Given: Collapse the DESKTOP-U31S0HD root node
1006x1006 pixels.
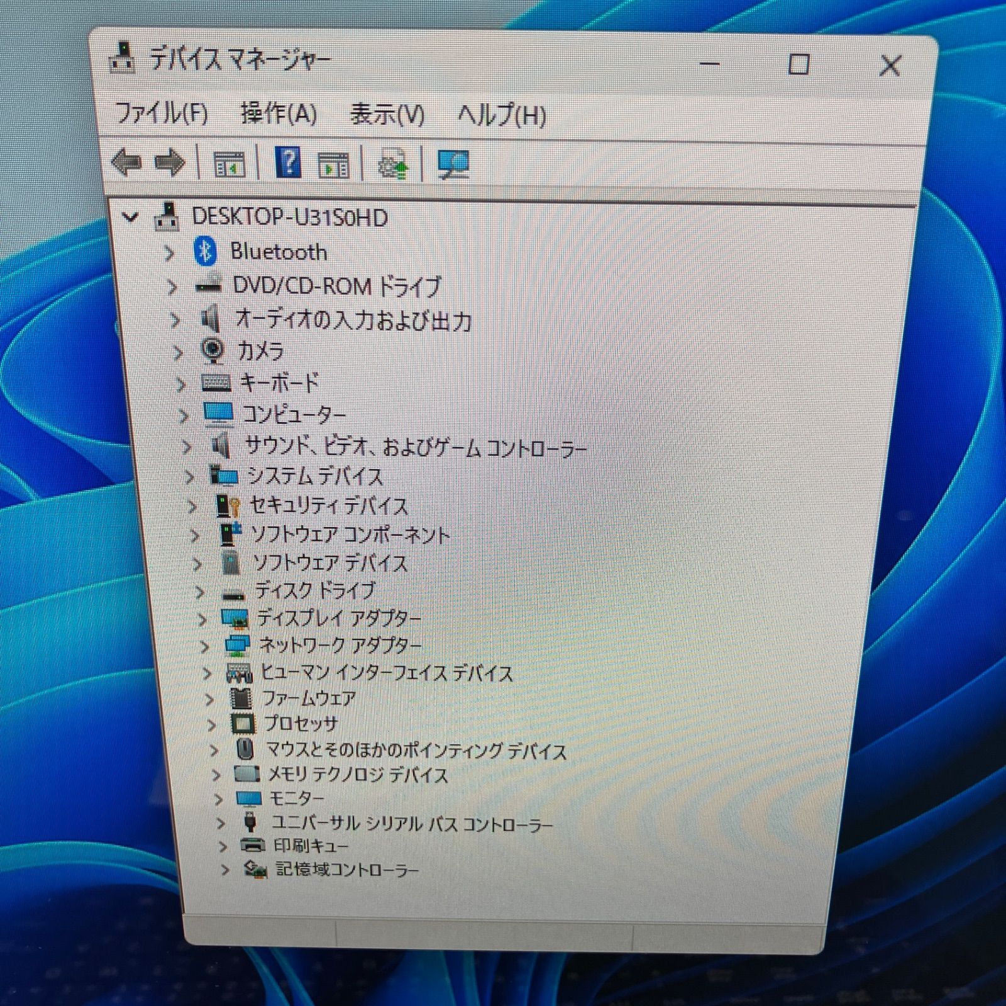Looking at the screenshot, I should 130,218.
